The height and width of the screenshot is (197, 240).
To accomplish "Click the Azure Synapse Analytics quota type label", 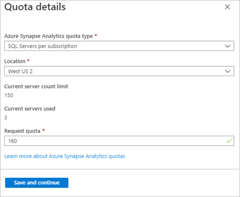I will pos(48,36).
